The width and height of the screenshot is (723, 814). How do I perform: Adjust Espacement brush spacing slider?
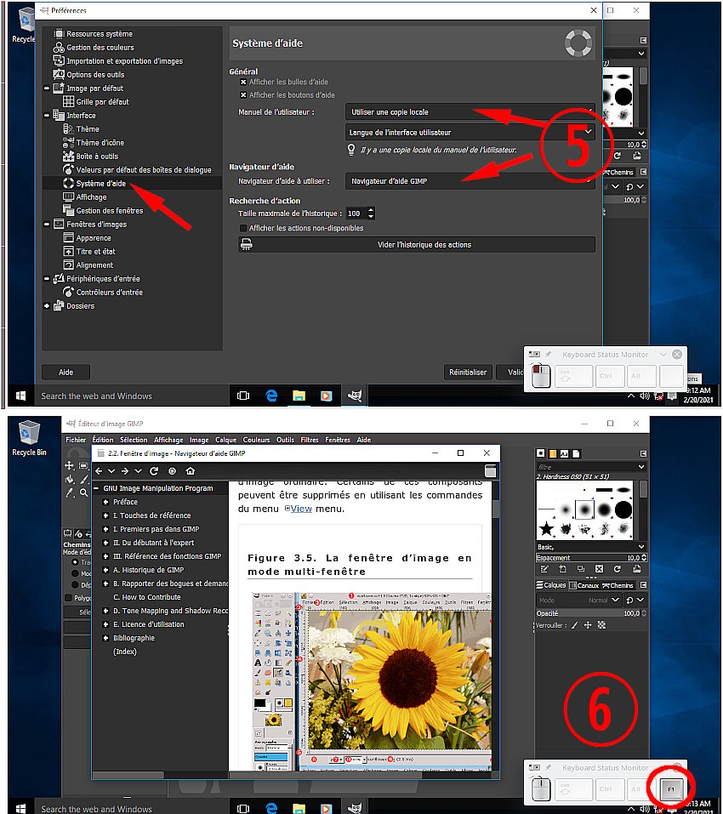click(591, 557)
